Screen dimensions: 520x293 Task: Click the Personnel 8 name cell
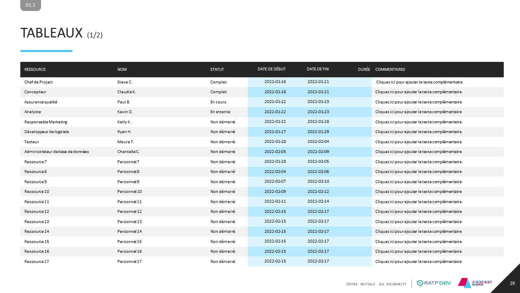pyautogui.click(x=128, y=172)
